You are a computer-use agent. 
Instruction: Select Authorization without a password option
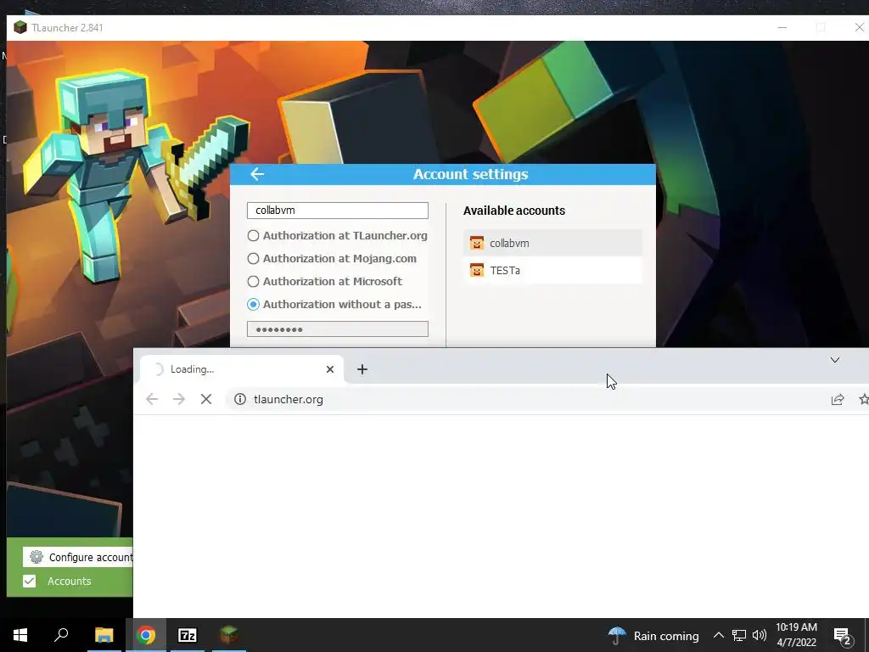(334, 305)
